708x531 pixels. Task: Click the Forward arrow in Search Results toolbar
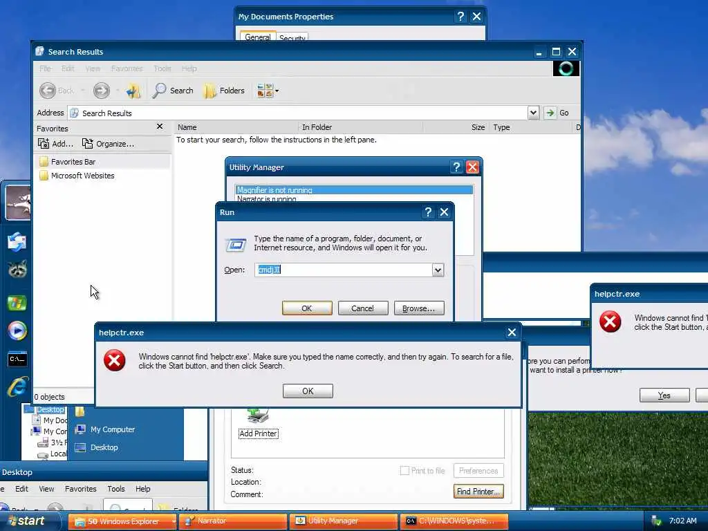click(x=101, y=91)
